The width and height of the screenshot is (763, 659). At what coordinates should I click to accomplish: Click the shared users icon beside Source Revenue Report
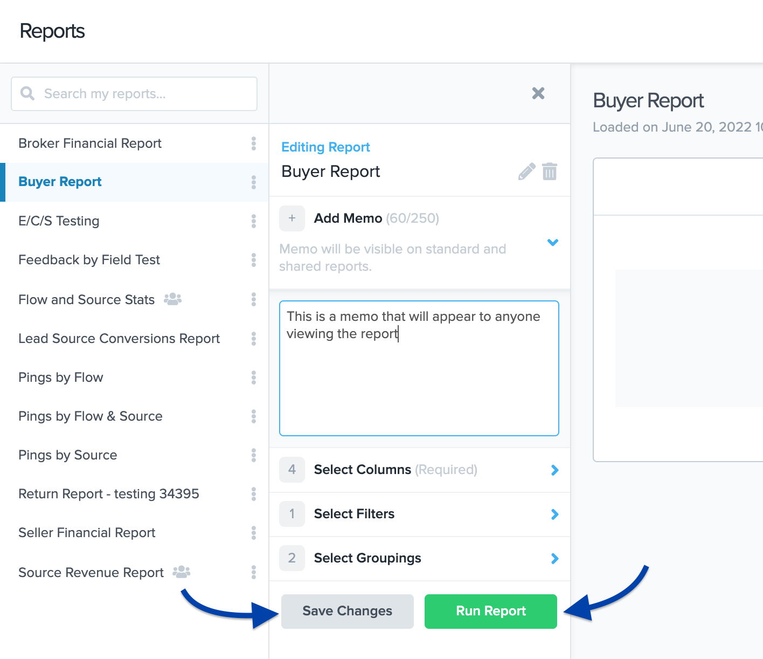(182, 572)
